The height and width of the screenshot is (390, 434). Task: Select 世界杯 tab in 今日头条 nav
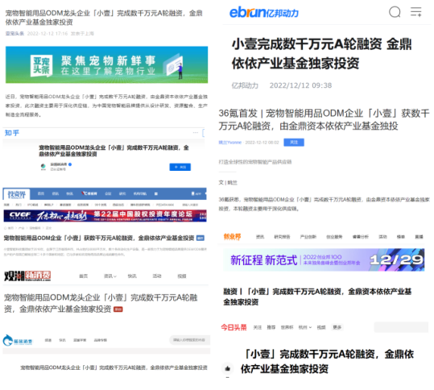(x=287, y=327)
